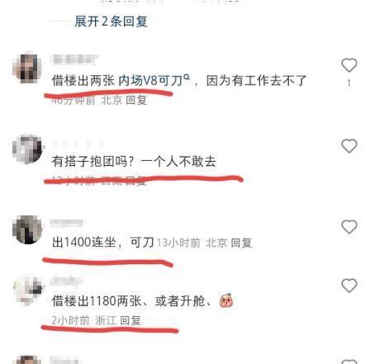Screen dimensions: 374x364
Task: Like the 借楼出1180两张 comment
Action: point(349,286)
